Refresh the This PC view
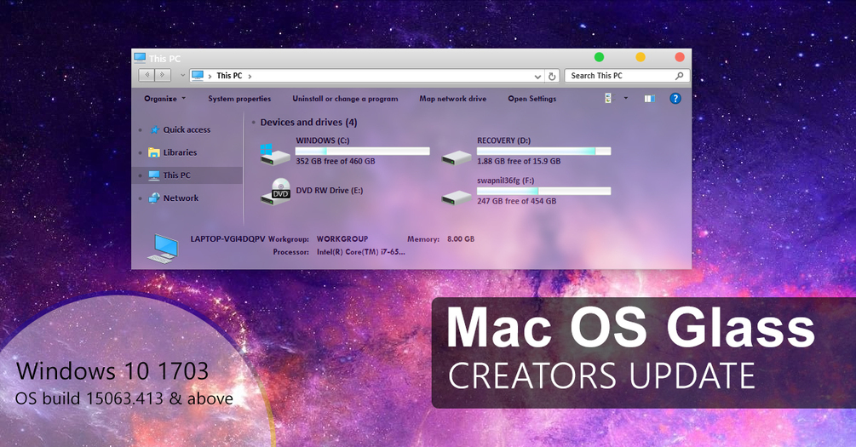 click(x=552, y=77)
